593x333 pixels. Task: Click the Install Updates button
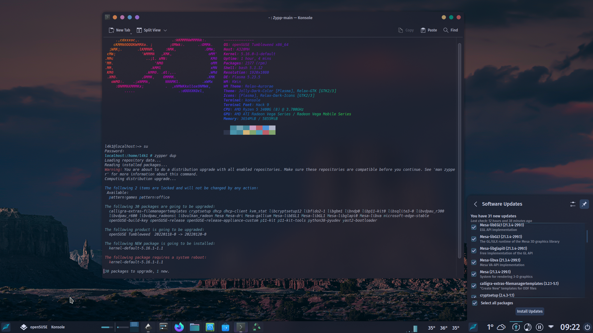tap(530, 311)
